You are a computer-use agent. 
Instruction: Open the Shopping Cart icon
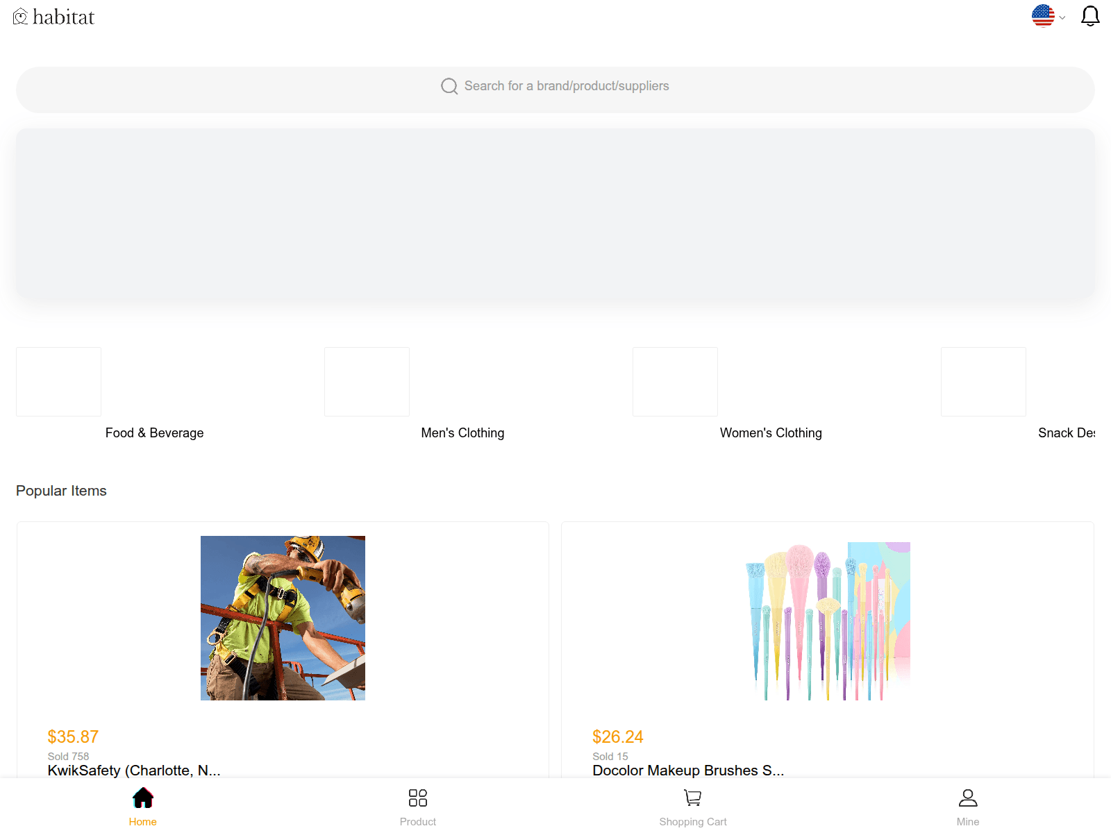click(x=693, y=798)
